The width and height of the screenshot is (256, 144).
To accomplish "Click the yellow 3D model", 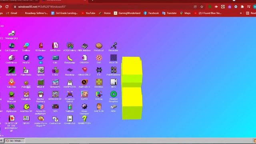I will (x=132, y=88).
